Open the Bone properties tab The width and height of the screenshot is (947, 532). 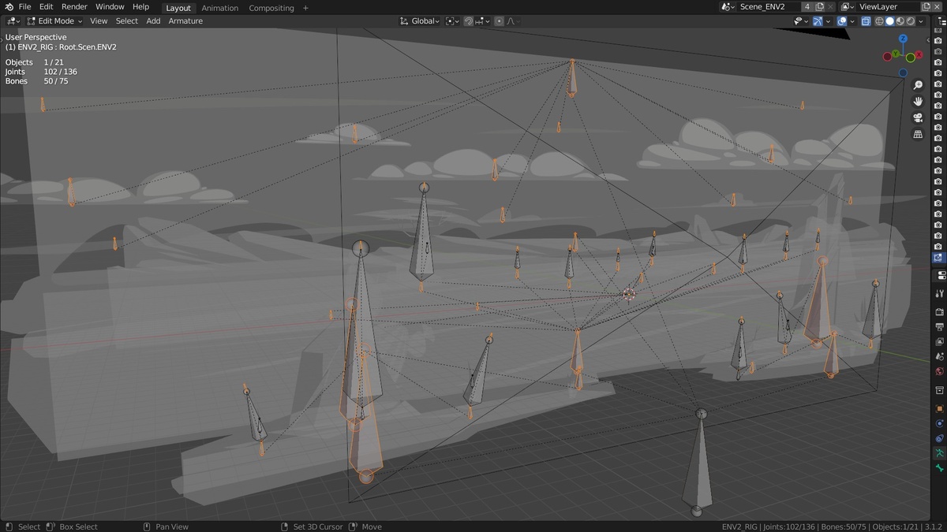[x=940, y=468]
